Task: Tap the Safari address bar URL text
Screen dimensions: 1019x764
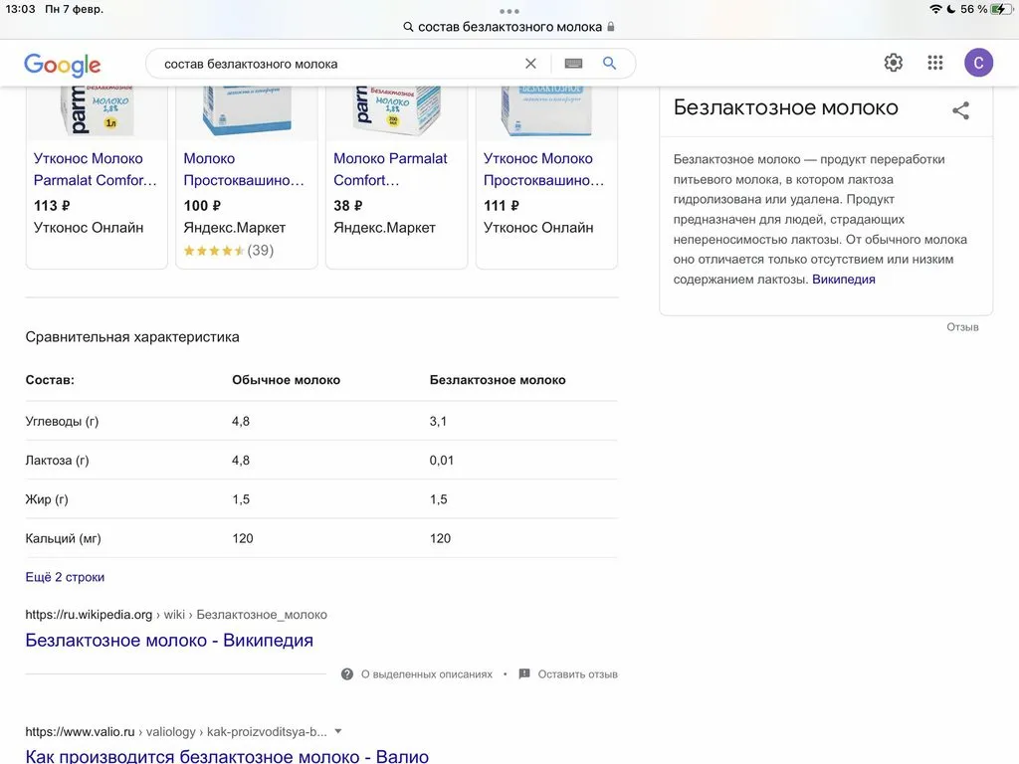Action: point(509,27)
